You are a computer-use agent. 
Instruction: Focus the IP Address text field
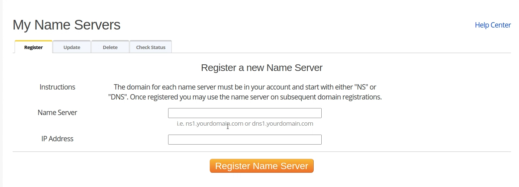(245, 140)
